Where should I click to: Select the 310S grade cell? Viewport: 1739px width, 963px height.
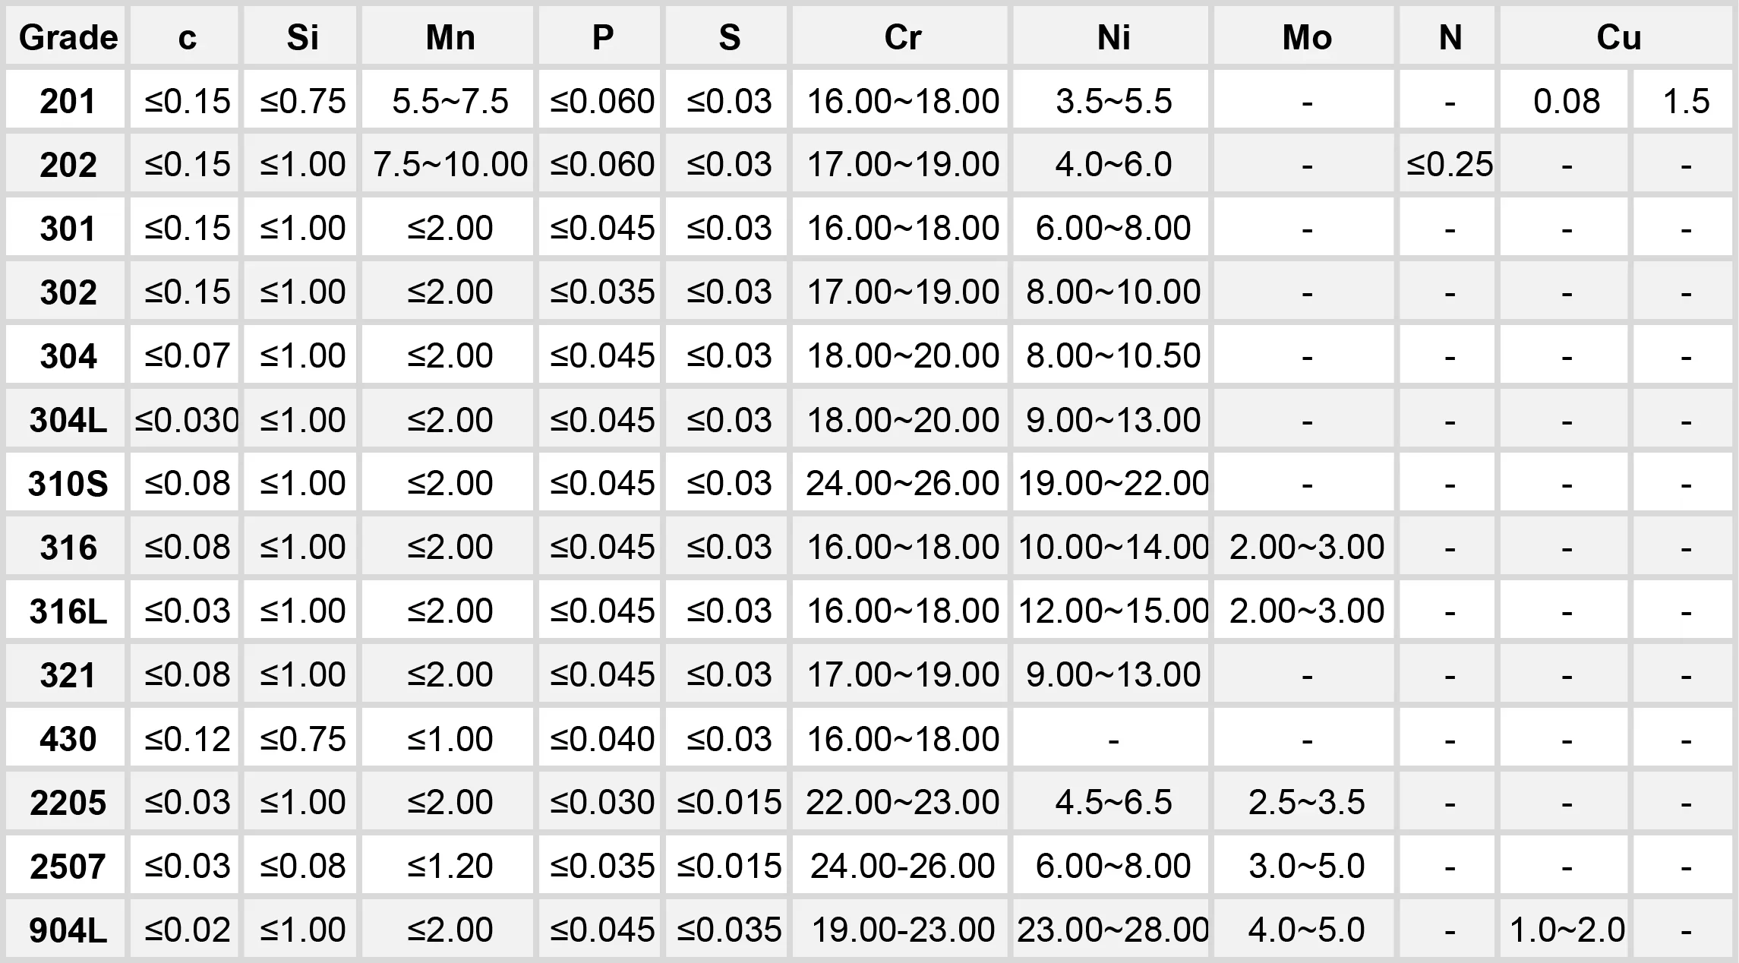pos(68,484)
